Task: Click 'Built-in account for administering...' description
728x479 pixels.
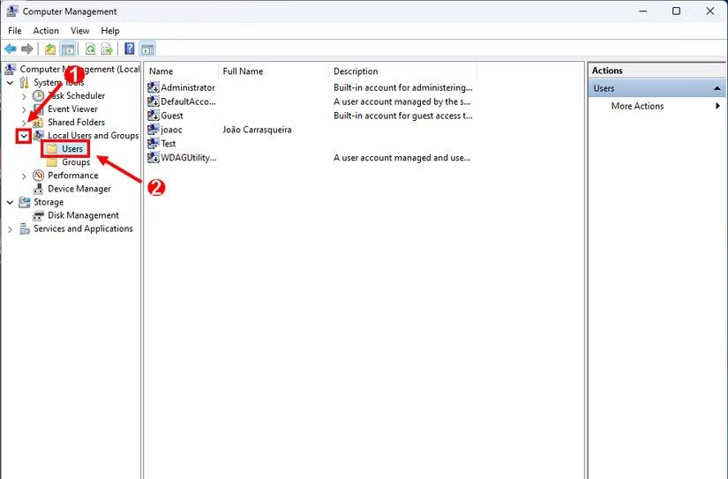Action: pyautogui.click(x=403, y=87)
